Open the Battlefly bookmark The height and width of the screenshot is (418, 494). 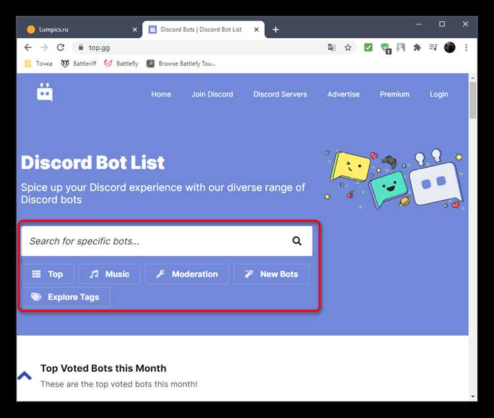coord(121,64)
